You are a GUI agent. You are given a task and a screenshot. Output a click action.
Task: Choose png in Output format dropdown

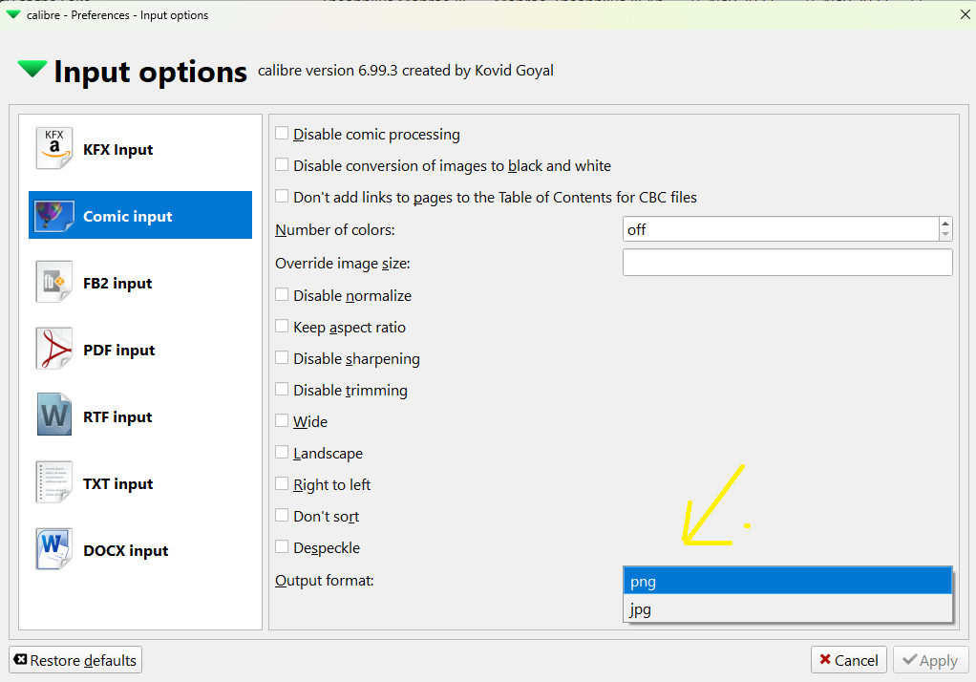click(788, 581)
